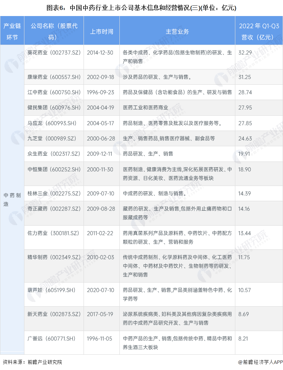This screenshot has height=370, width=283.
Task: Select the 2022年Q1-Q3营收 column header
Action: pyautogui.click(x=259, y=31)
